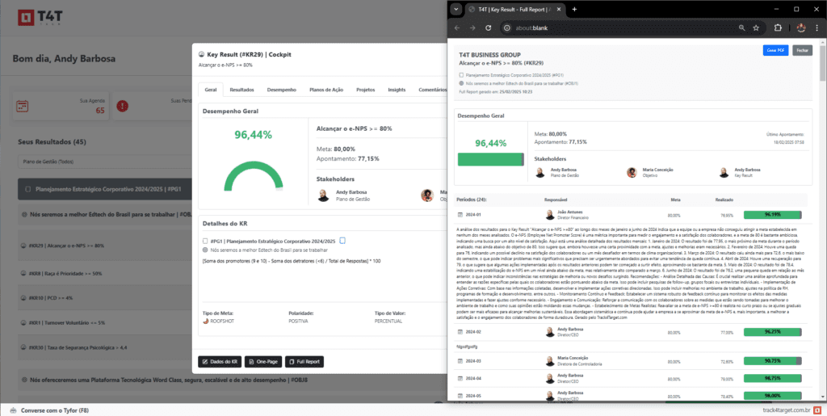Screen dimensions: 827x416
Task: Click the One-Page button
Action: click(x=261, y=362)
